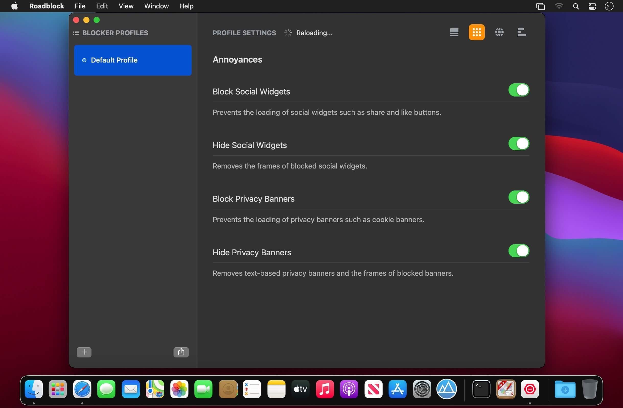
Task: Open News from the Dock
Action: (373, 389)
